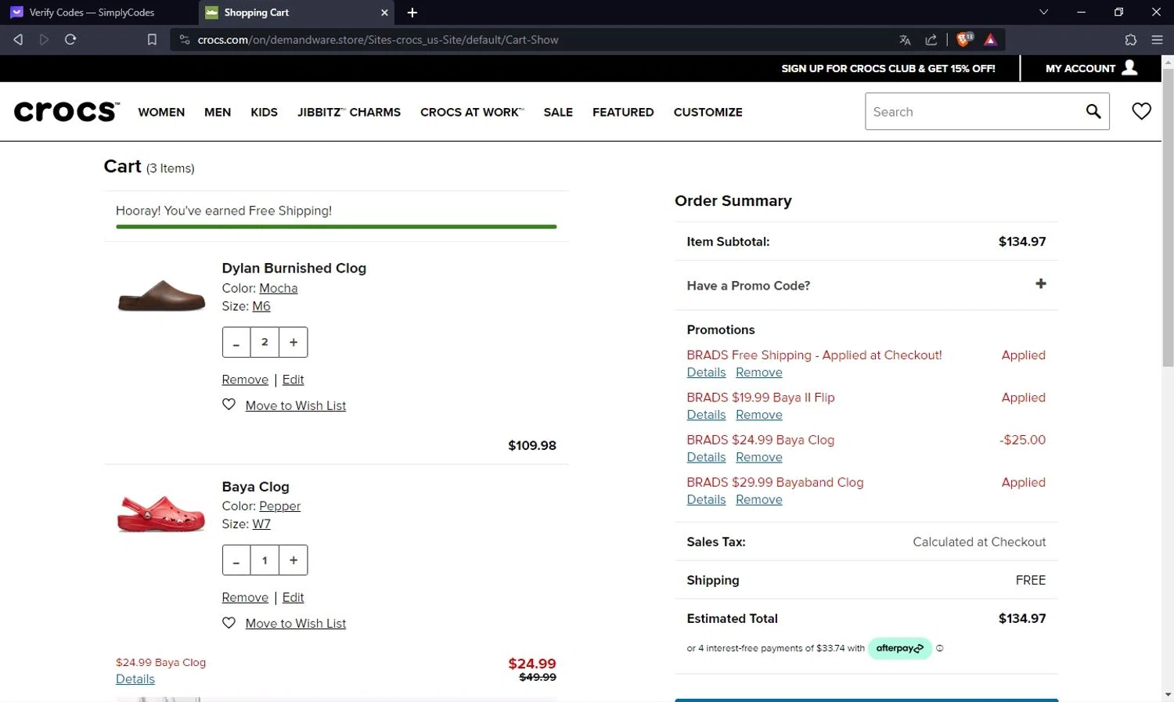Screen dimensions: 1174x702
Task: Click the translate icon in address bar
Action: click(905, 40)
